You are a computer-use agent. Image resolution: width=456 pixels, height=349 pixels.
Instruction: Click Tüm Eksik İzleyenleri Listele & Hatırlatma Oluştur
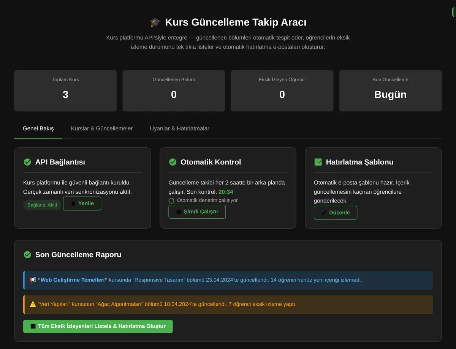98,326
